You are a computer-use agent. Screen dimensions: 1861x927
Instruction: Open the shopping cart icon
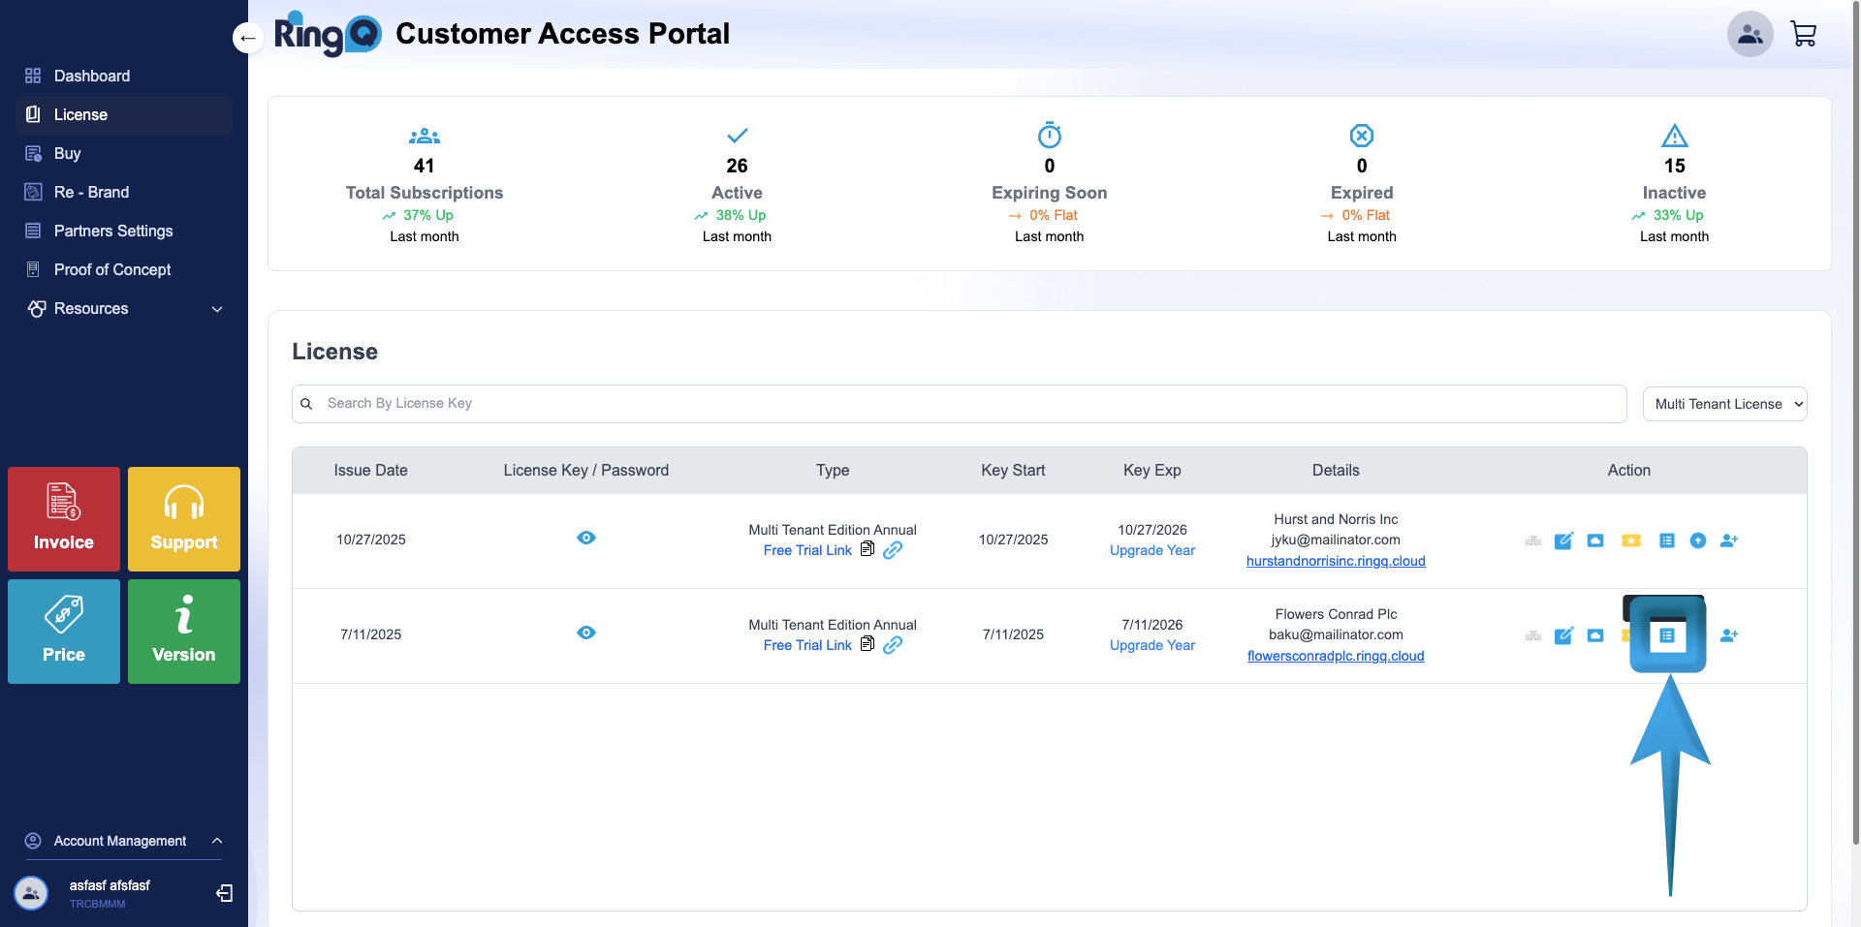(1803, 35)
